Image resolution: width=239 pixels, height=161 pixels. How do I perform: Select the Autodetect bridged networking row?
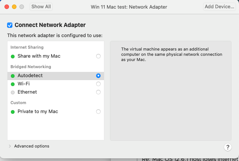pyautogui.click(x=56, y=76)
